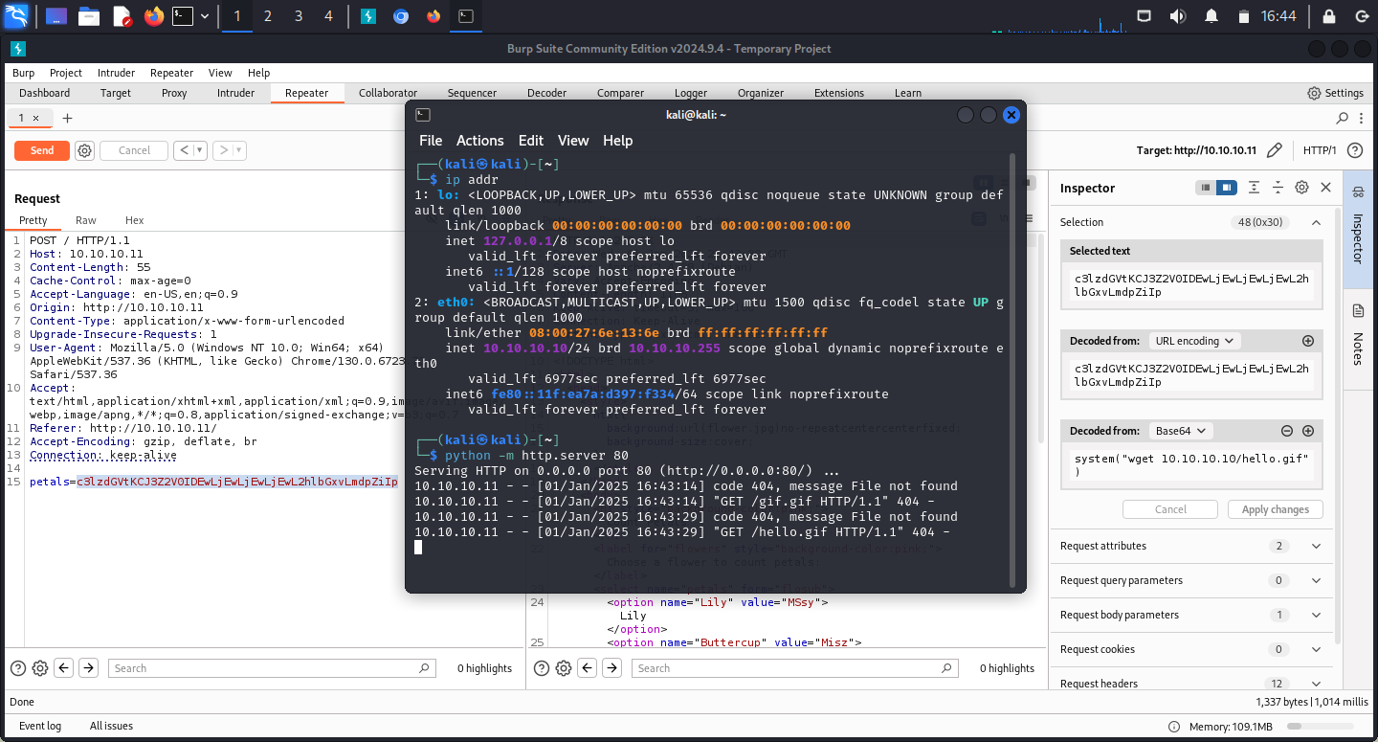
Task: Open Repeater tab options (three dots)
Action: 1363,118
